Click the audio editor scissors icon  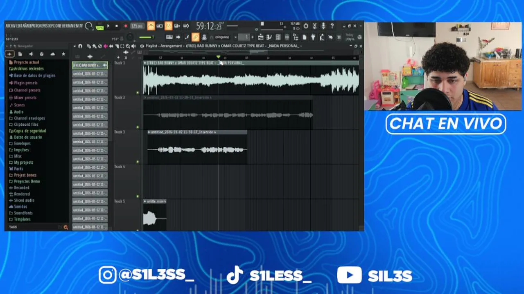point(314,26)
